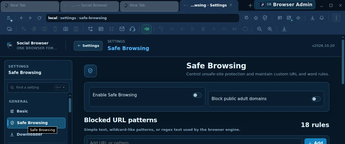Click the sidebar scroll up arrow
345x144 pixels.
[x=70, y=95]
